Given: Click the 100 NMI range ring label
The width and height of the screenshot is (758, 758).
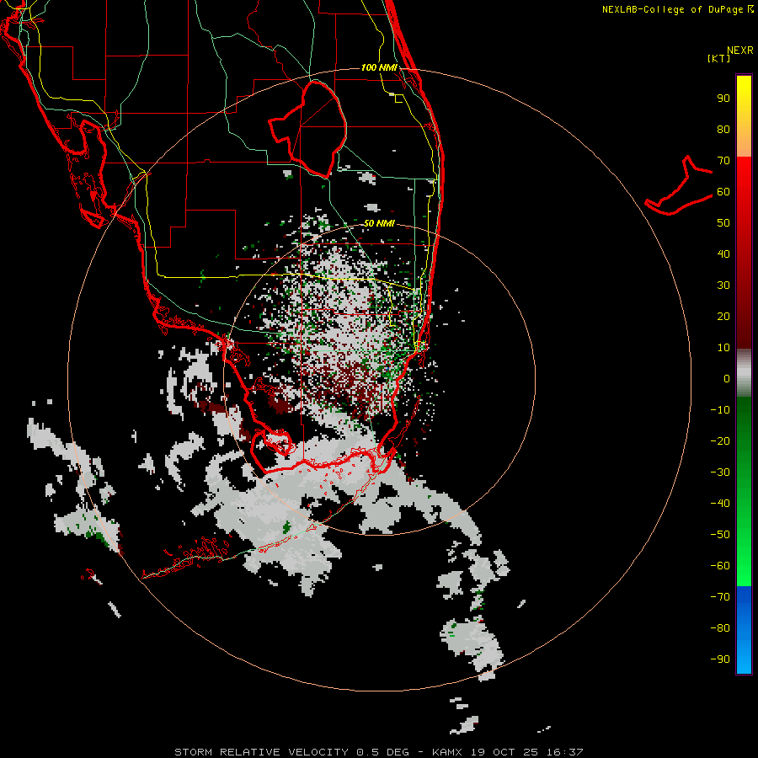Looking at the screenshot, I should point(379,67).
